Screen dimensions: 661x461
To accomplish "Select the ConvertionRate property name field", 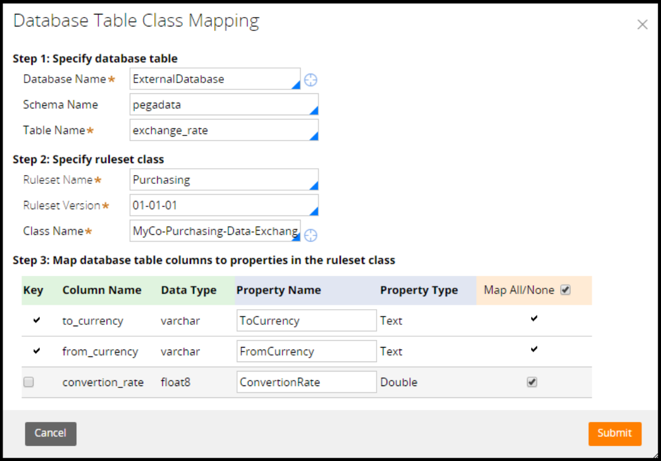I will point(307,382).
